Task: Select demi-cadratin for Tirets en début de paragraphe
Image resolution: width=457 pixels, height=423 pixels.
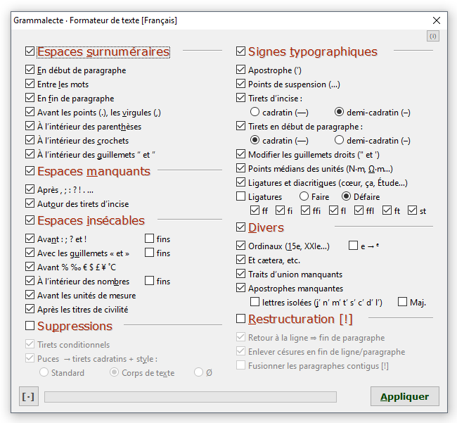Action: [339, 140]
